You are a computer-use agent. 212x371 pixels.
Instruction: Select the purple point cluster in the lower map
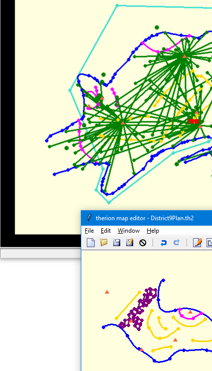(138, 309)
